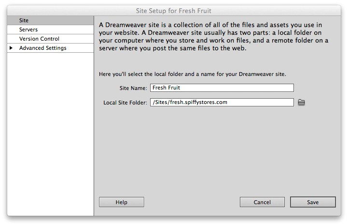The width and height of the screenshot is (348, 224).
Task: Select the Advanced Settings item
Action: tap(43, 48)
